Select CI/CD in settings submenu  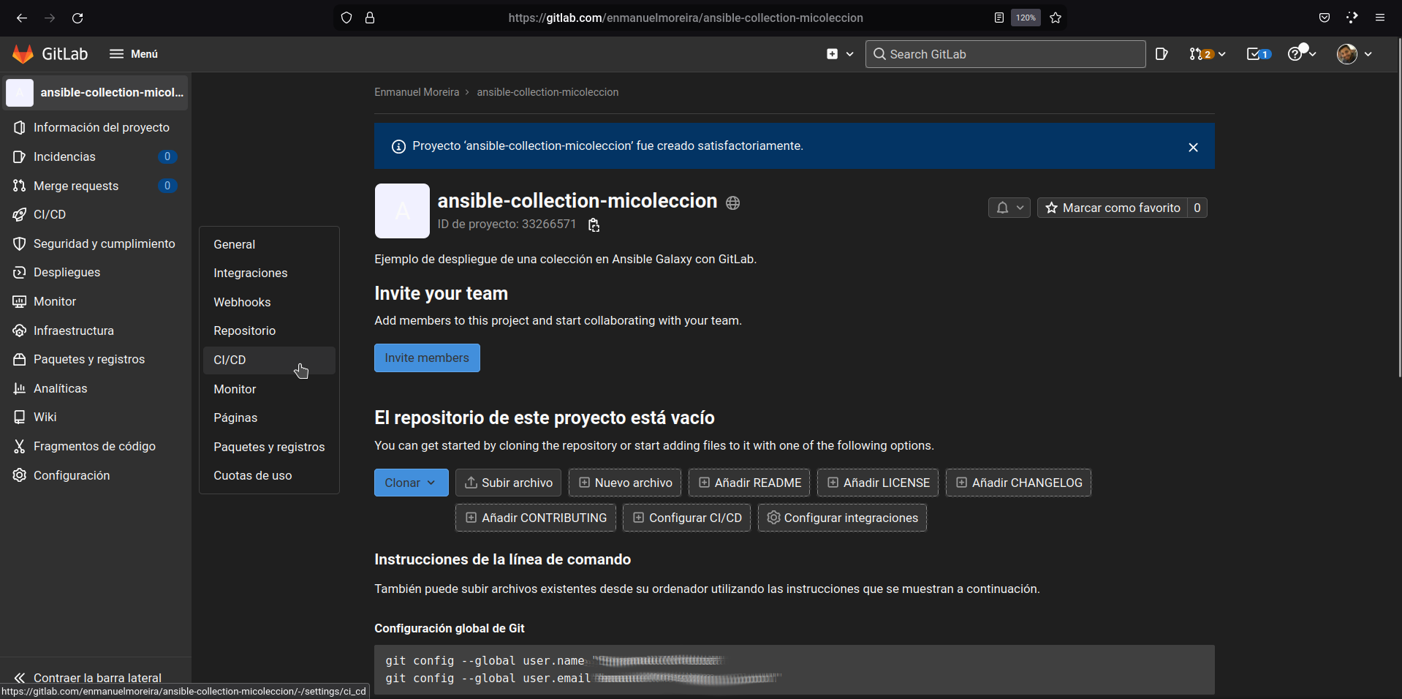tap(269, 360)
